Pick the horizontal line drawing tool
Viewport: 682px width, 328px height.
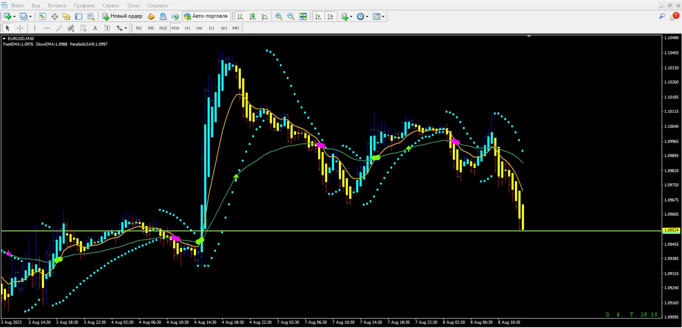click(47, 28)
